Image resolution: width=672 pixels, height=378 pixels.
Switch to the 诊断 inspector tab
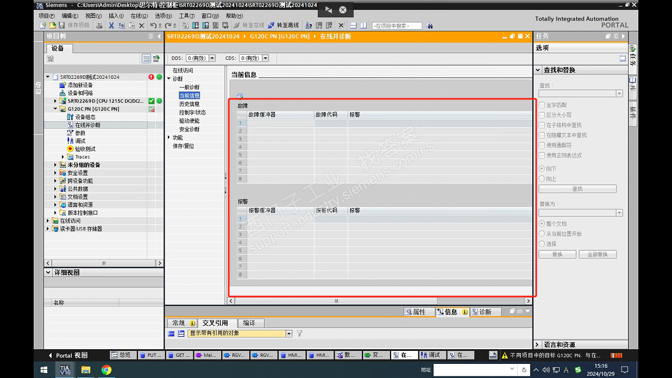[x=485, y=312]
